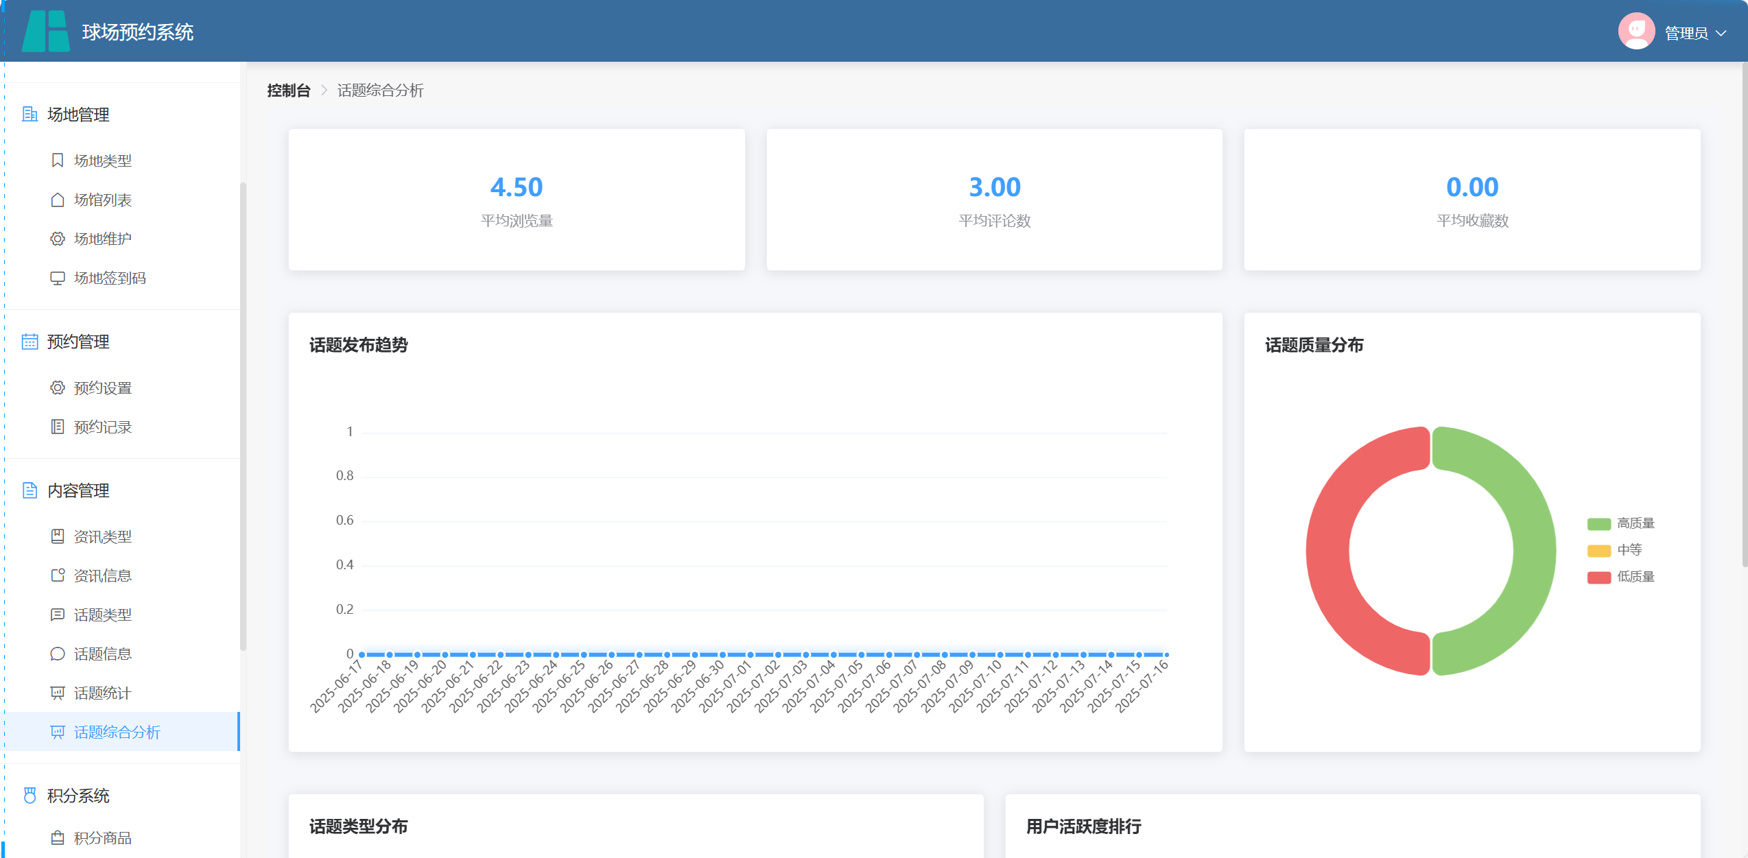
Task: Click the administrator avatar image
Action: [1636, 32]
